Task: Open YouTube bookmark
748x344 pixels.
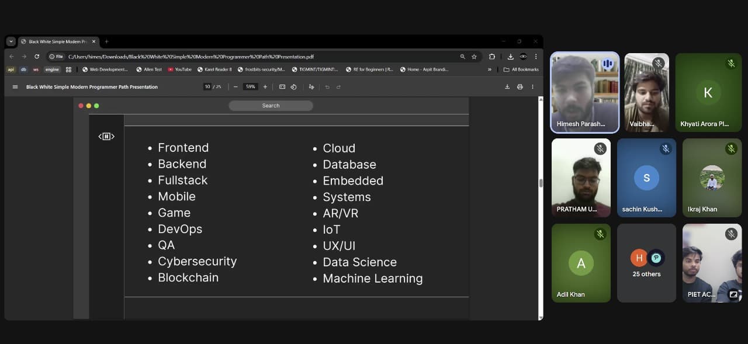Action: (179, 70)
